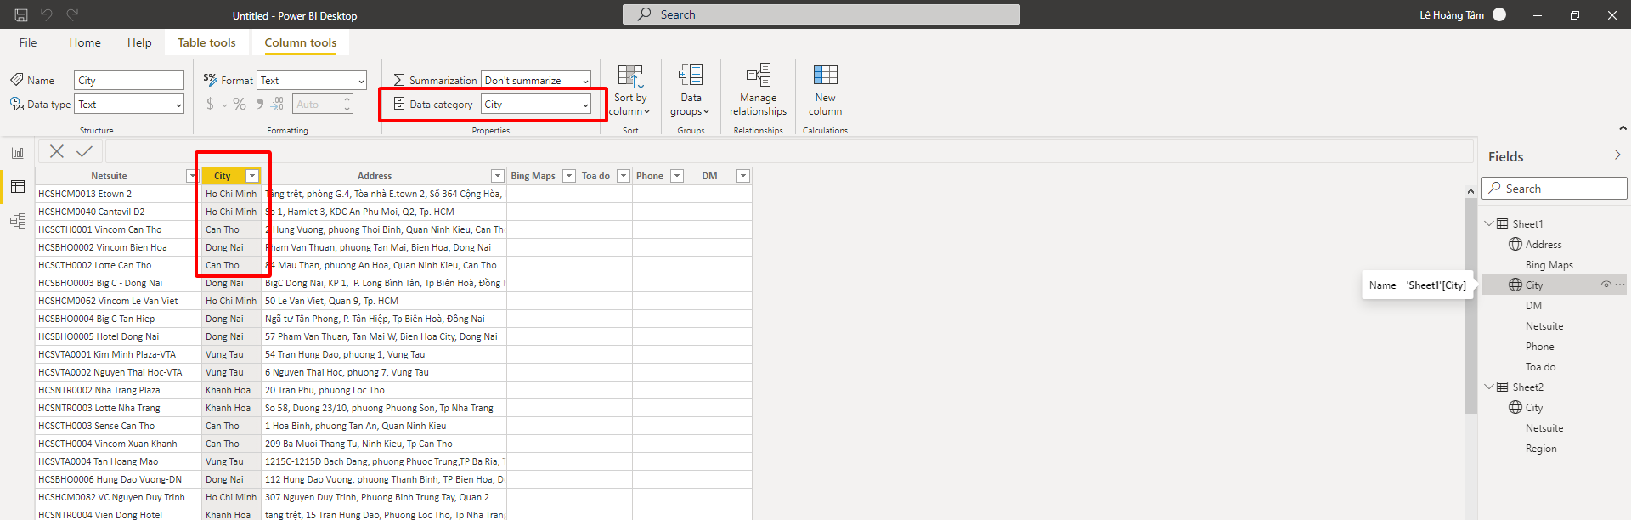Click the data table vertical scrollbar
This screenshot has height=520, width=1631.
tap(1470, 306)
